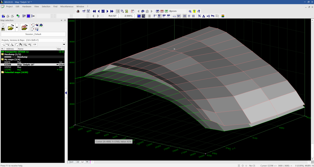This screenshot has height=167, width=314.
Task: Toggle the LoHi byte order button
Action: coord(174,16)
